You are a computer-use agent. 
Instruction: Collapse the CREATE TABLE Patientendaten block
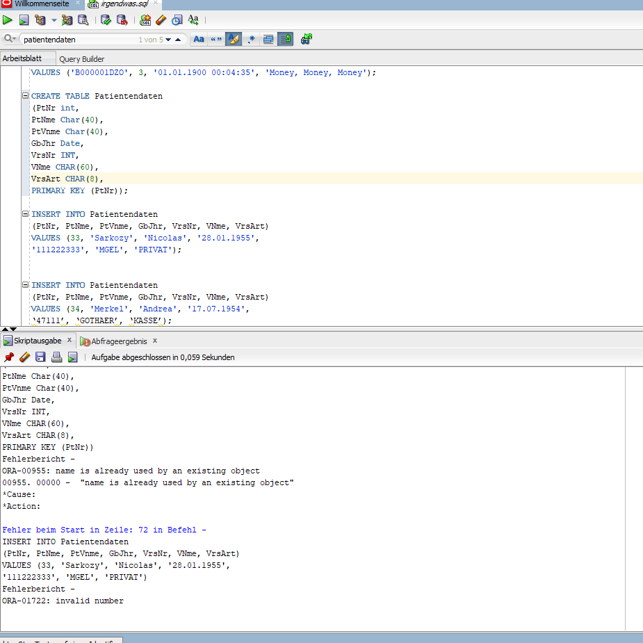pyautogui.click(x=24, y=95)
